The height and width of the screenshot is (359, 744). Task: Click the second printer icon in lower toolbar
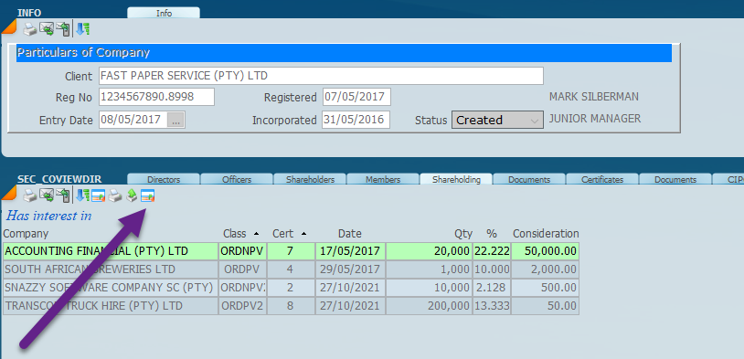pos(115,195)
